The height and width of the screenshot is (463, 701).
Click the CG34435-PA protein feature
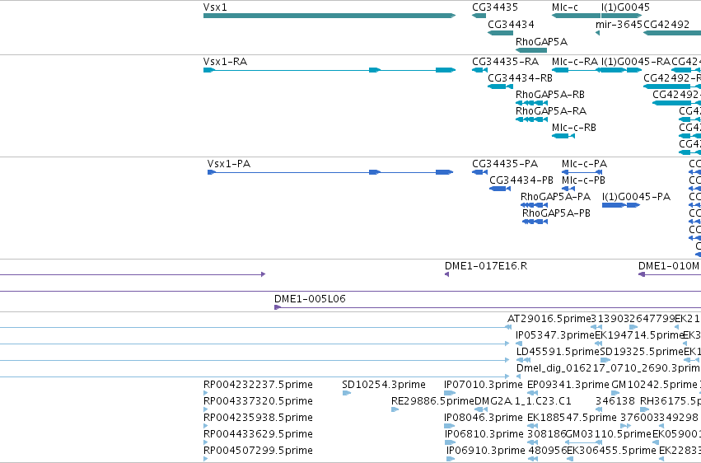click(479, 172)
